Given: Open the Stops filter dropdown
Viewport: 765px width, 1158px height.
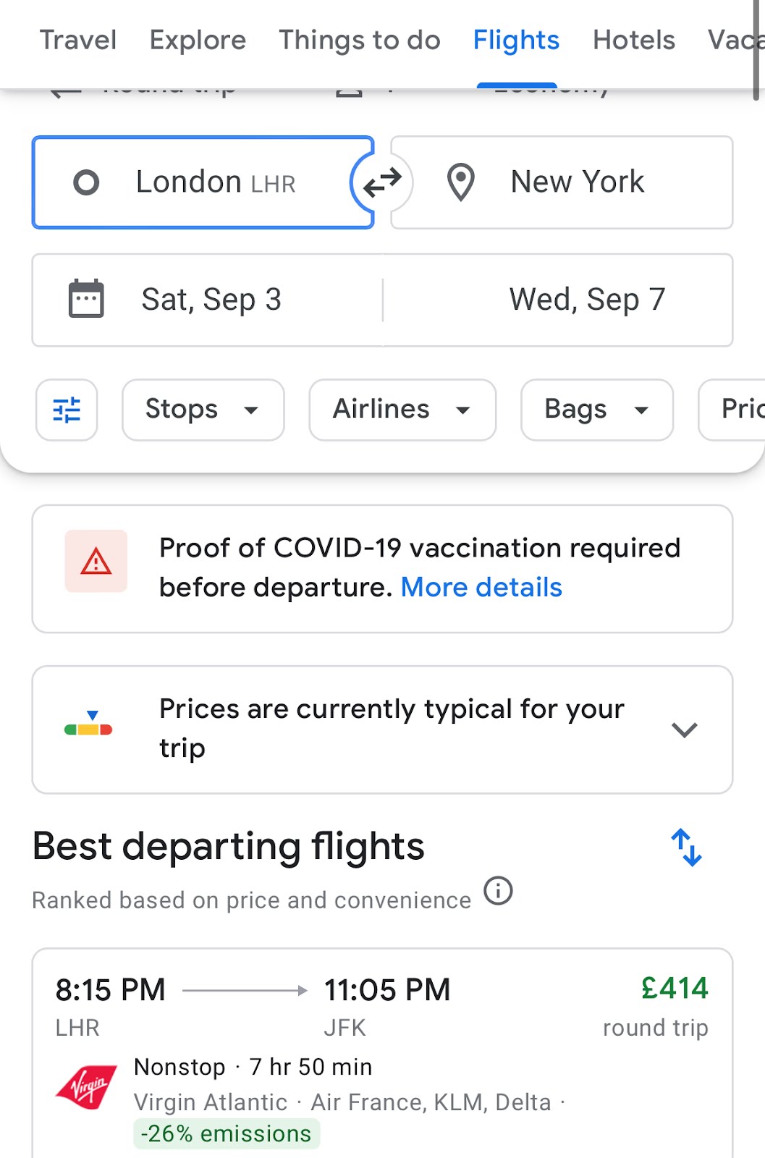Looking at the screenshot, I should pyautogui.click(x=203, y=410).
